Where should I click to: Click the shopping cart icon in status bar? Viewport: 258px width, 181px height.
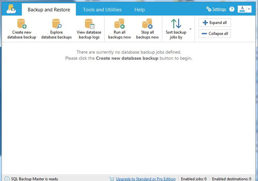click(112, 179)
